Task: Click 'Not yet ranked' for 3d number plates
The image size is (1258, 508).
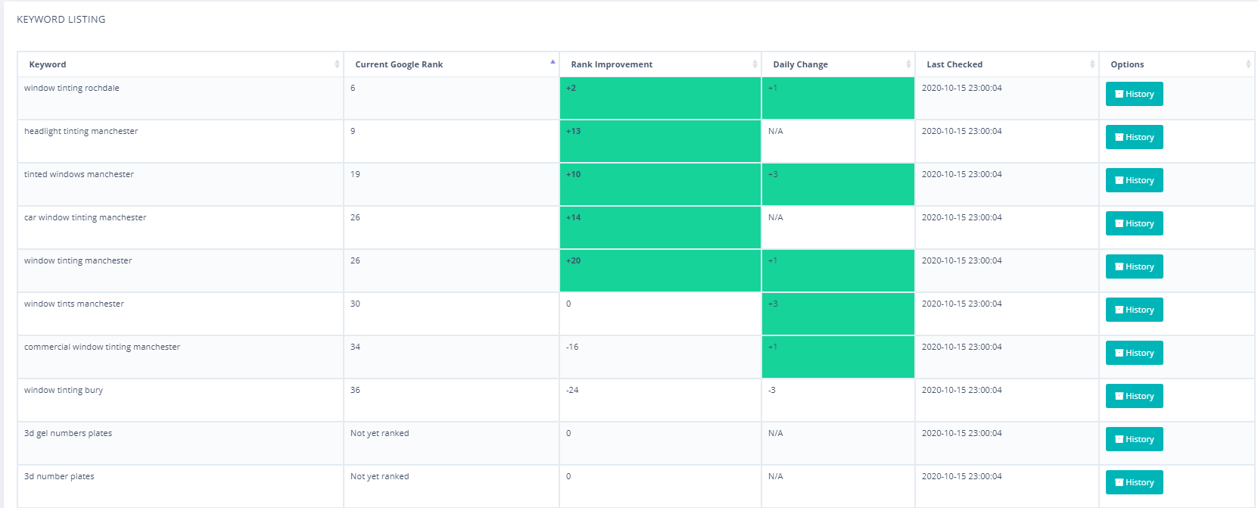Action: [379, 476]
